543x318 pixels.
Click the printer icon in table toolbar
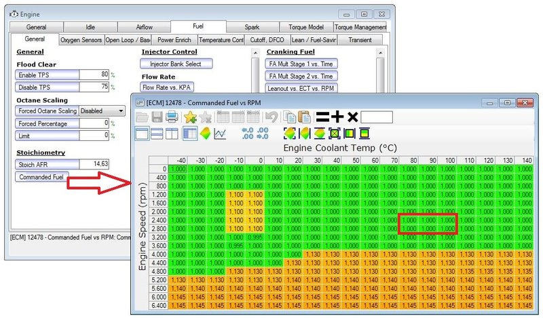pyautogui.click(x=172, y=117)
